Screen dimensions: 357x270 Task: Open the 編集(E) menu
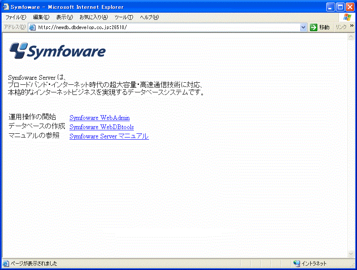[x=41, y=17]
